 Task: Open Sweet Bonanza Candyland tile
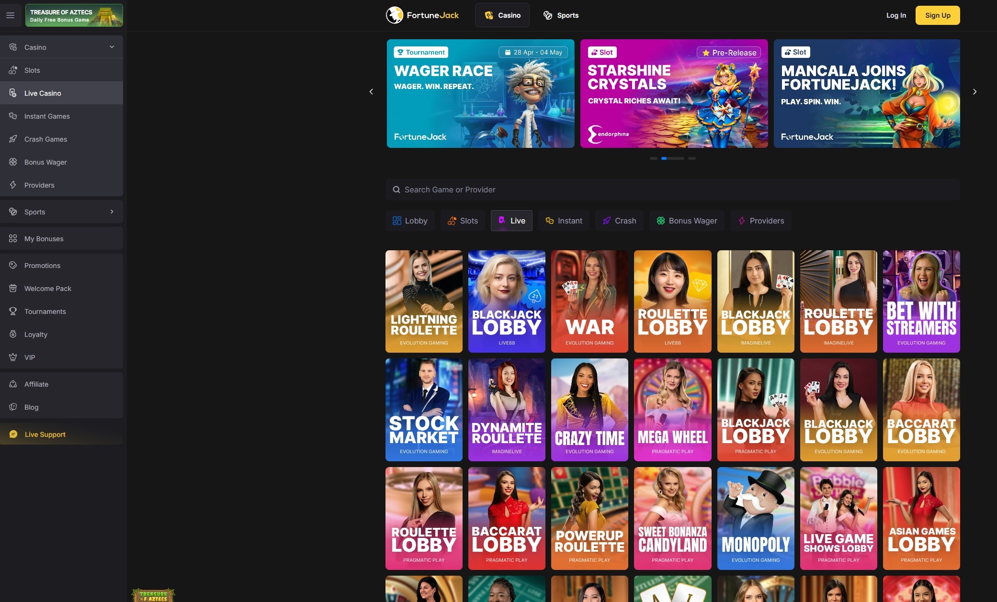[x=673, y=519]
